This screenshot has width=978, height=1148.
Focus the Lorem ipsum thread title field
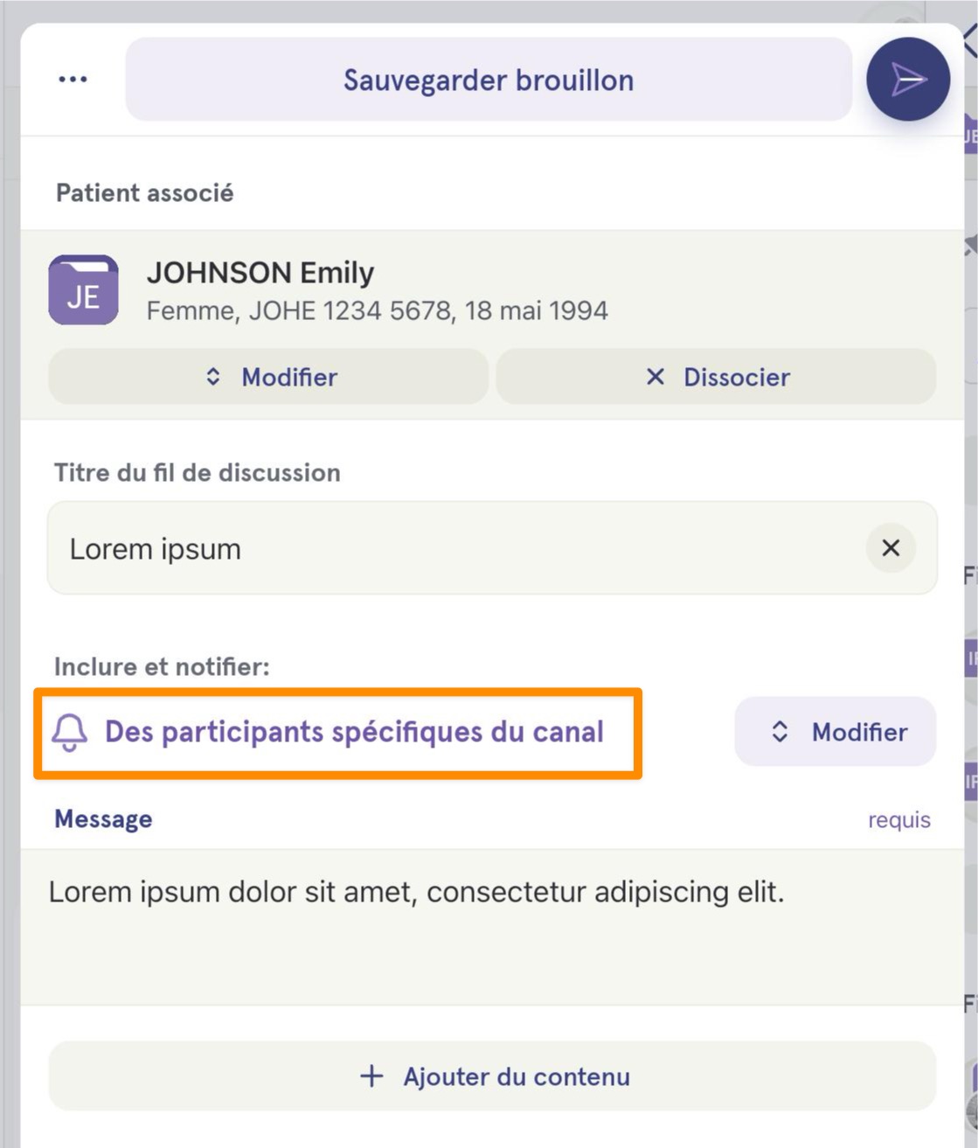pyautogui.click(x=492, y=548)
